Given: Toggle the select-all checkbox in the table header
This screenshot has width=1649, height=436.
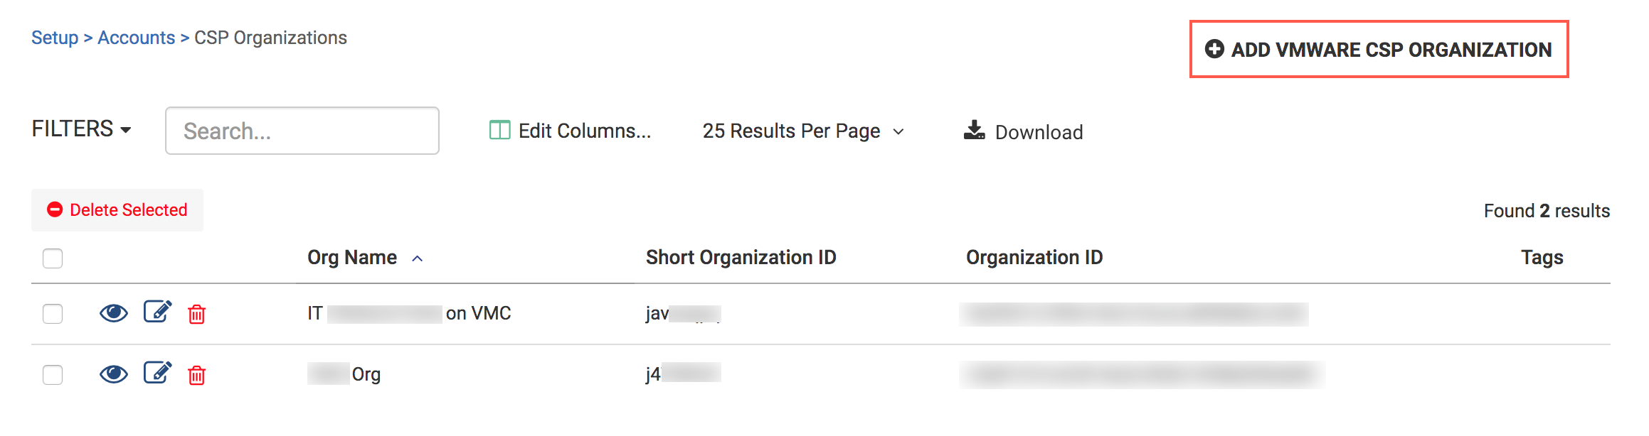Looking at the screenshot, I should 53,258.
